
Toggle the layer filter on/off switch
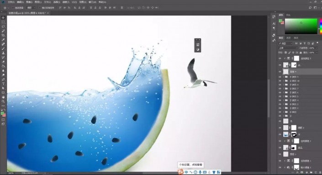[317, 43]
